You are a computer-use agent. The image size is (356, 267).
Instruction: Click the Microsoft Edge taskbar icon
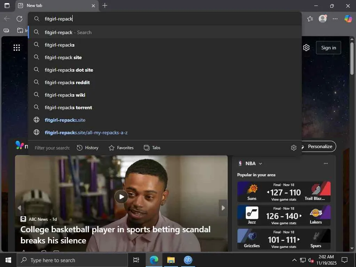tap(154, 260)
